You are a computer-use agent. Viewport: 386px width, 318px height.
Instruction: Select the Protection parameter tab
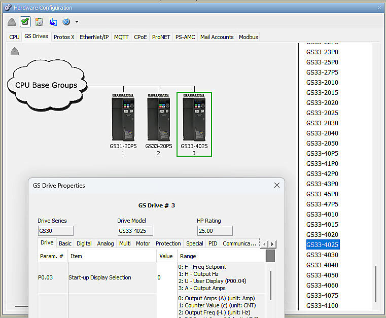pyautogui.click(x=168, y=243)
